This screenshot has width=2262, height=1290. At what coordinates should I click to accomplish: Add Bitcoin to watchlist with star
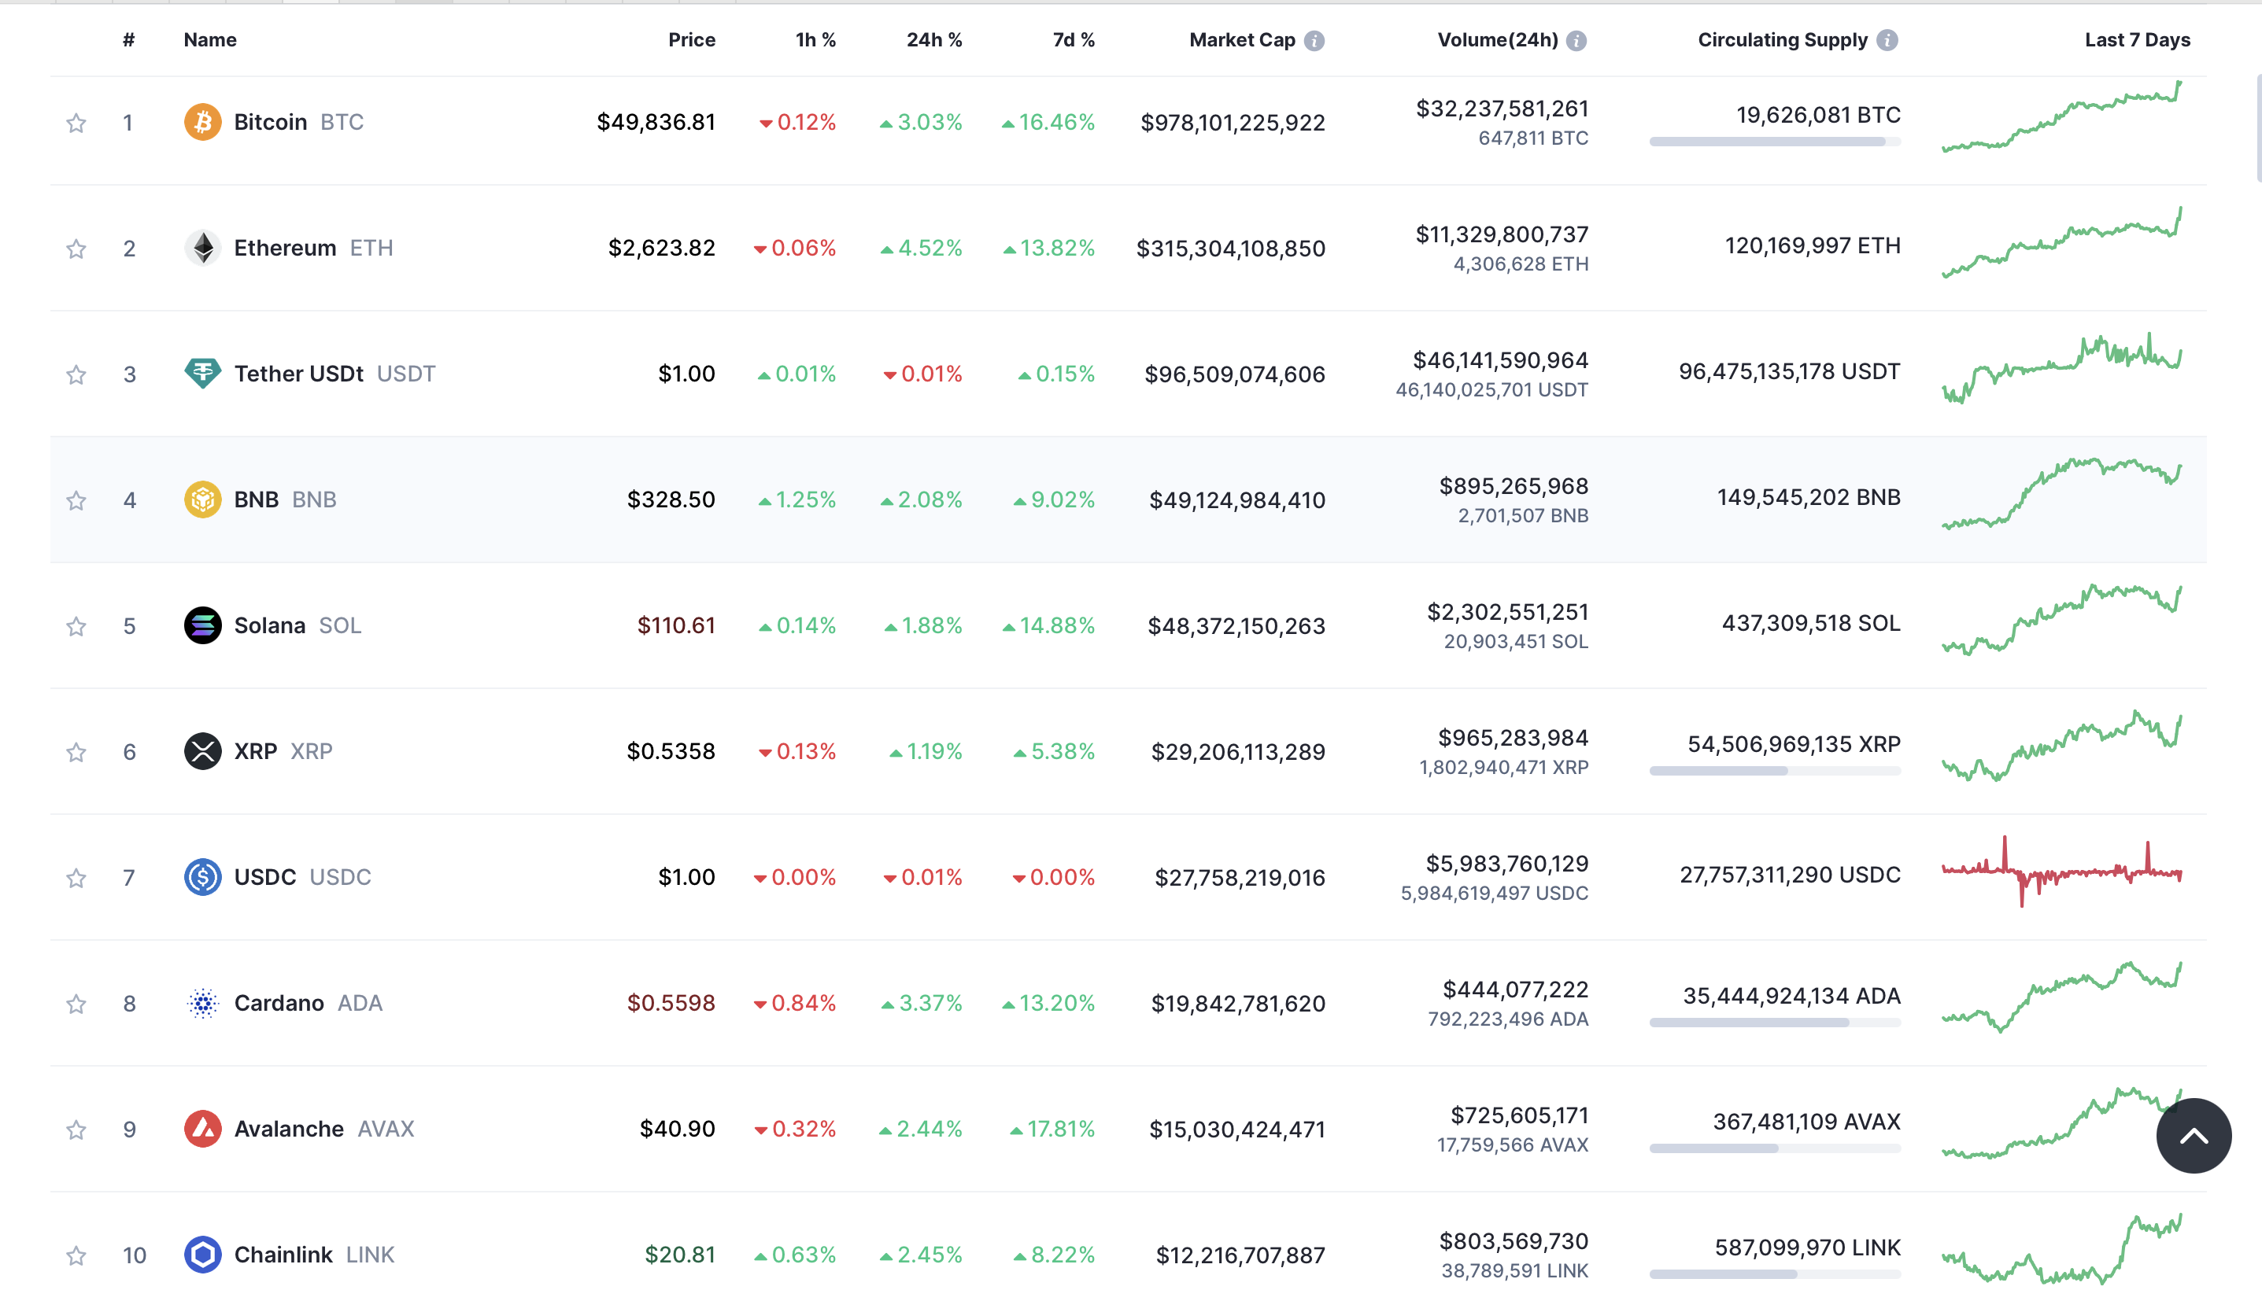pyautogui.click(x=76, y=122)
